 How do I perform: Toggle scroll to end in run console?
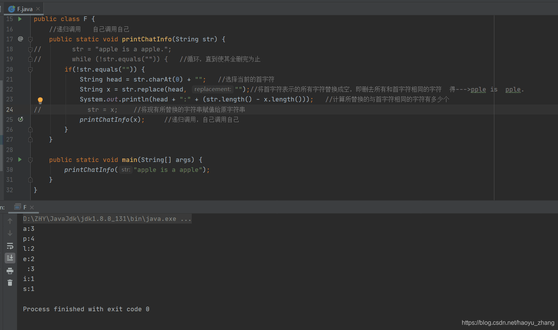[10, 258]
